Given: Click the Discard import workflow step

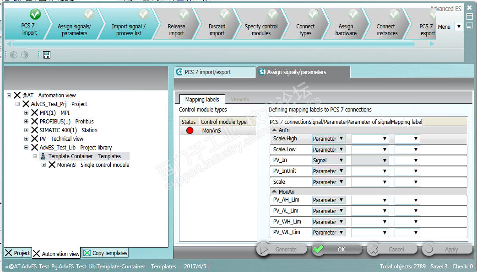Looking at the screenshot, I should pyautogui.click(x=217, y=24).
